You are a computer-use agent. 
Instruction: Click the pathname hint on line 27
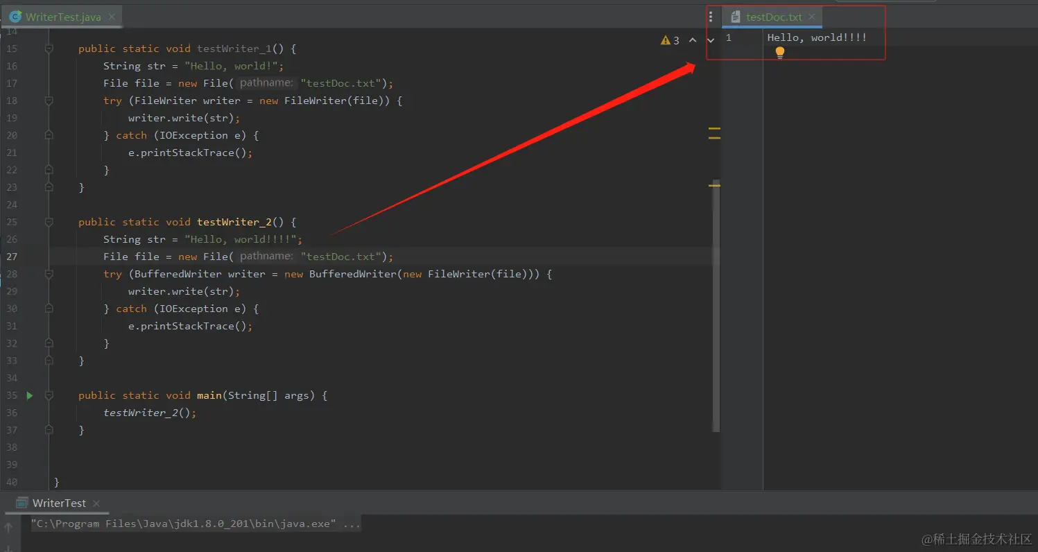[x=266, y=257]
